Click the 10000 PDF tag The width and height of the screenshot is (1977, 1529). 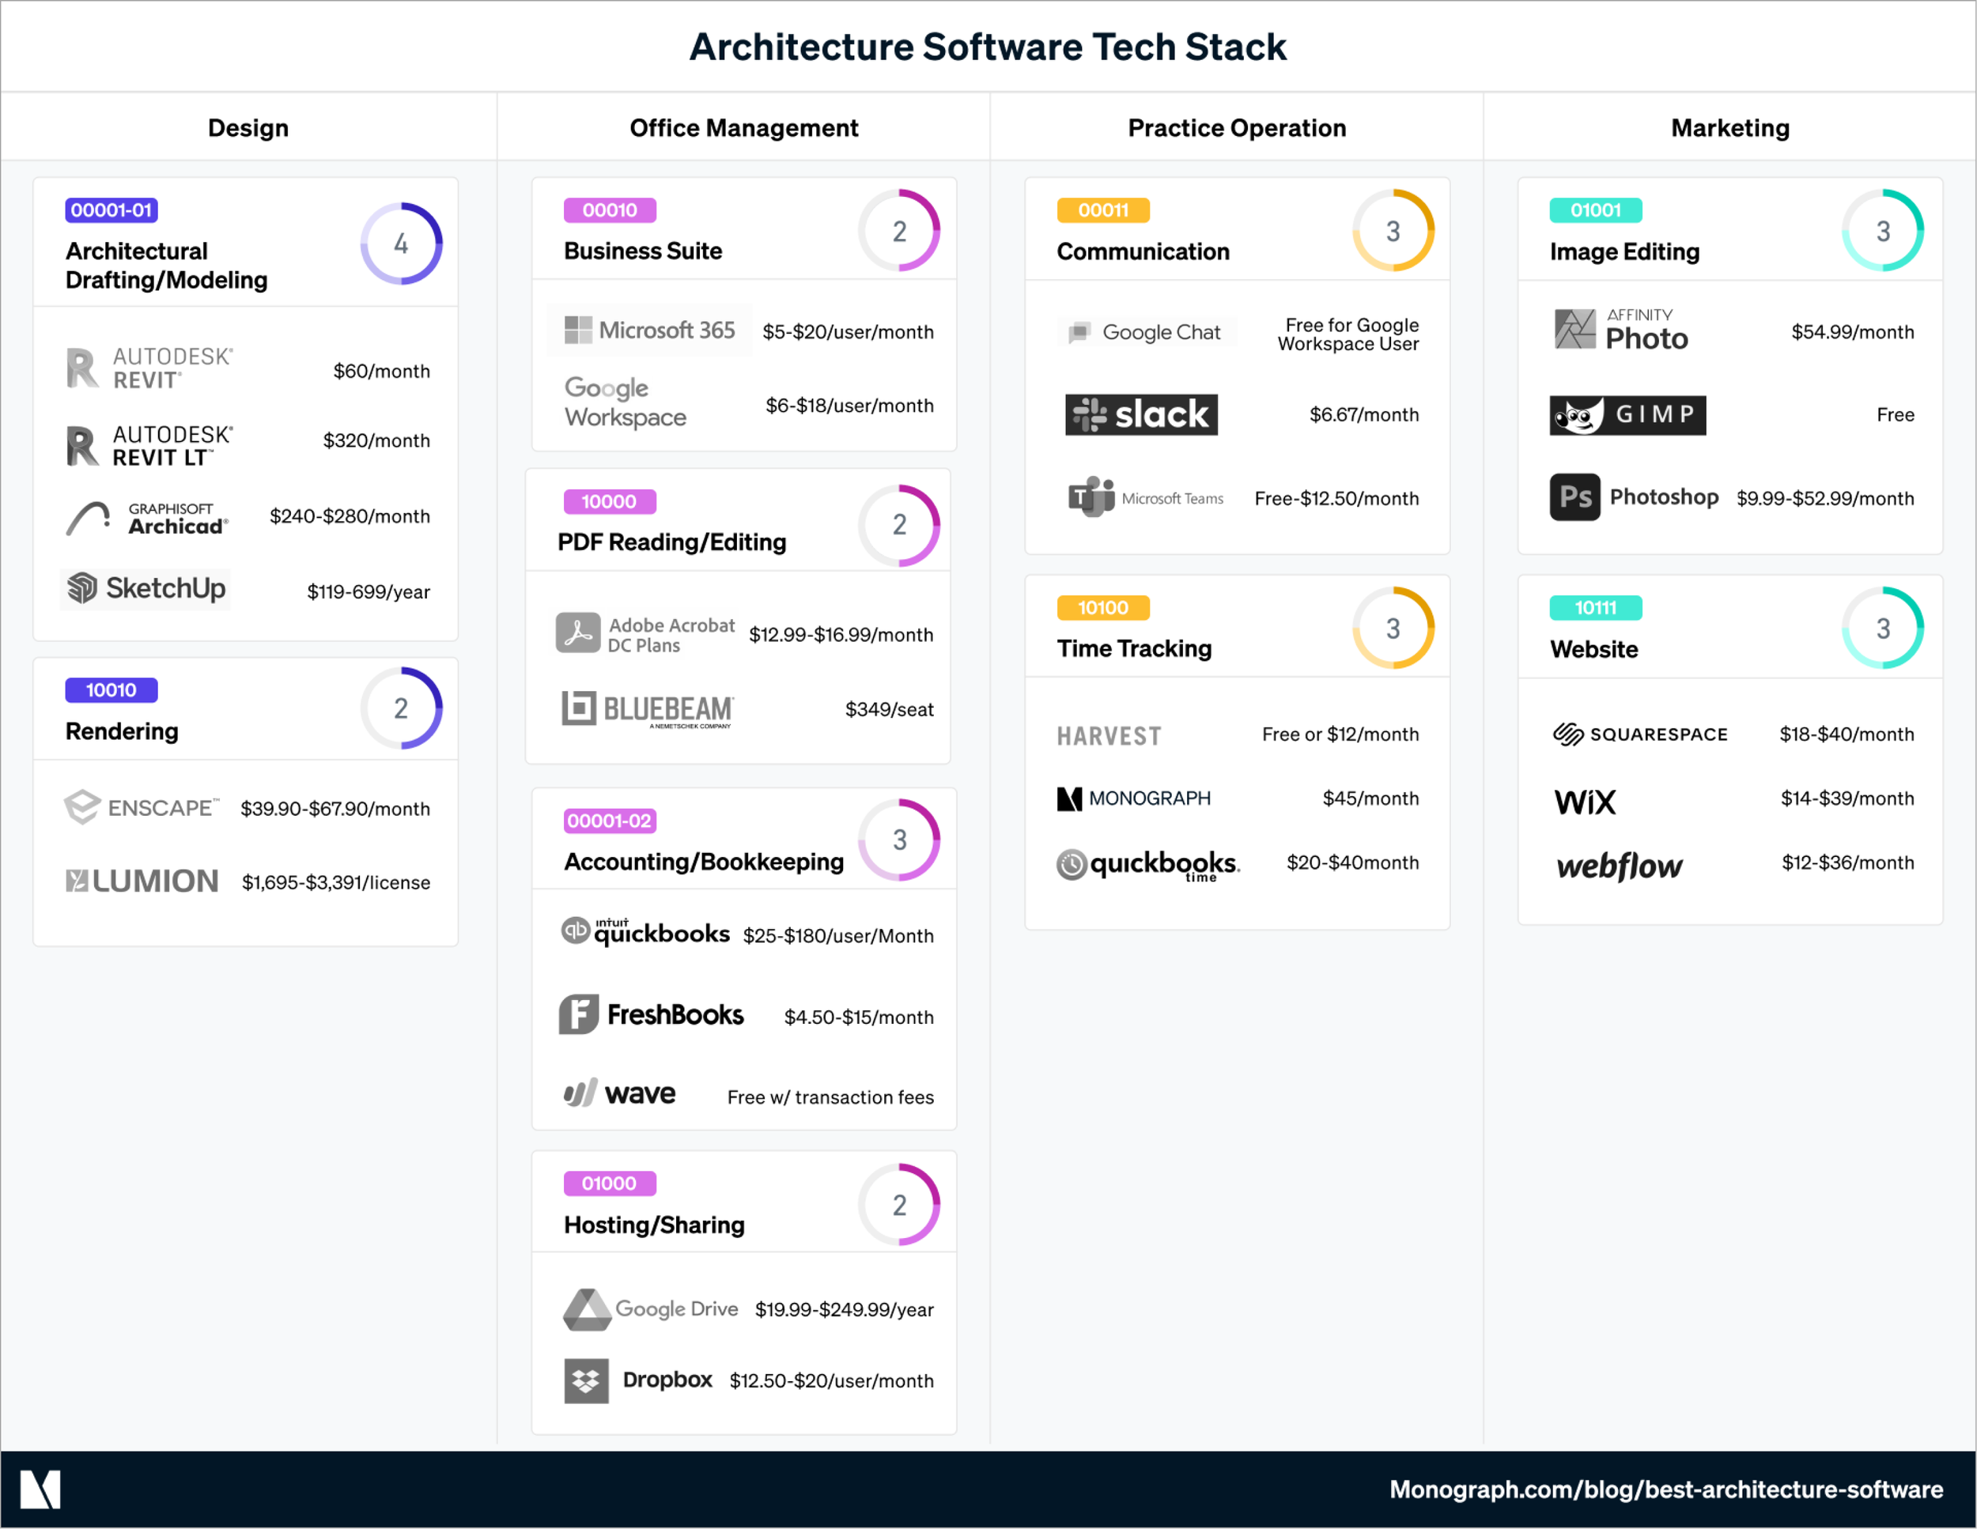tap(610, 501)
